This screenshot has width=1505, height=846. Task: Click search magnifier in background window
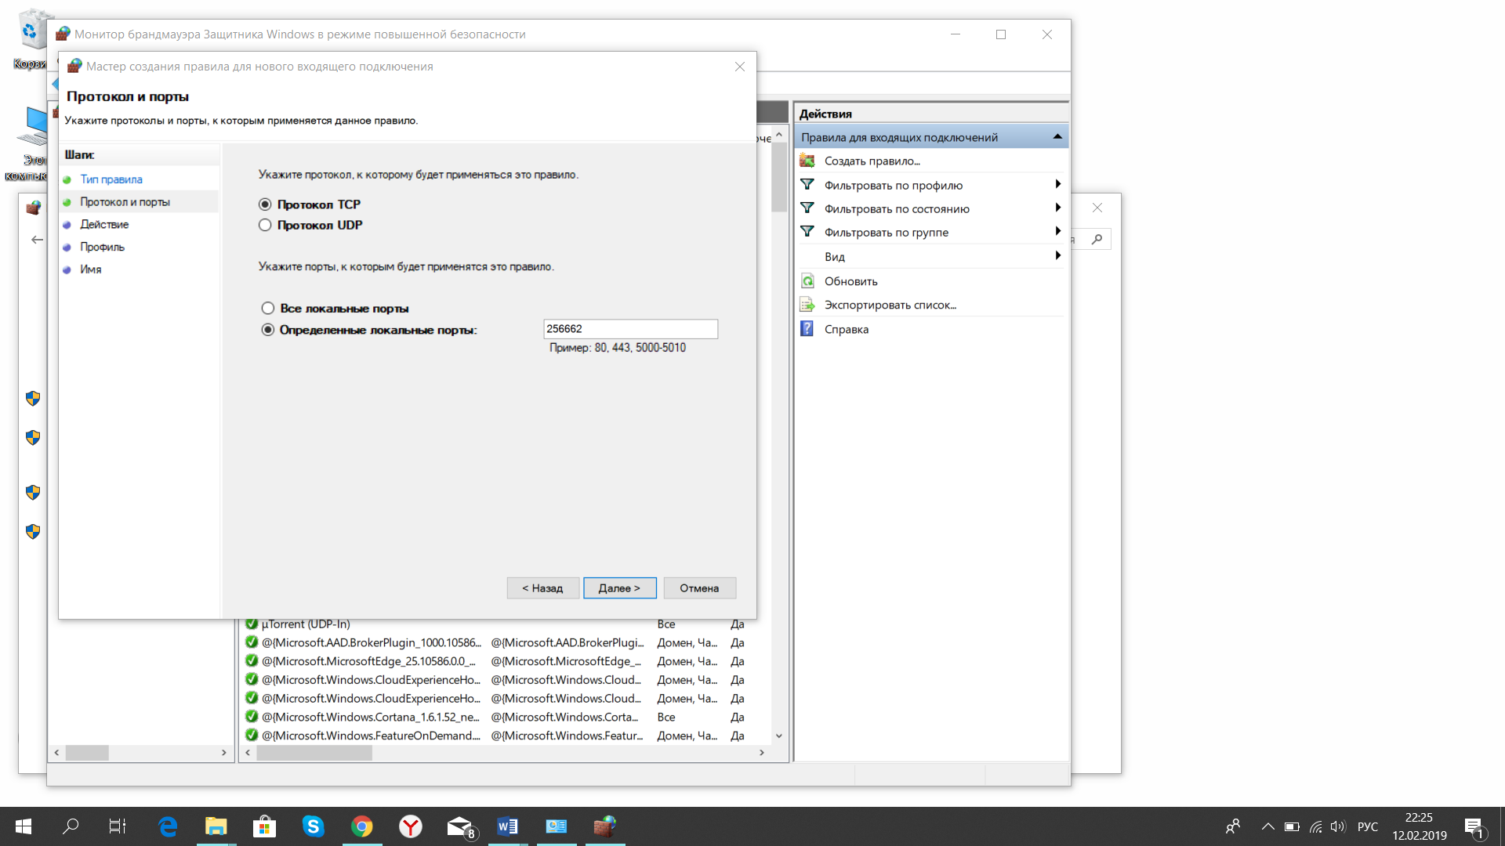1097,239
